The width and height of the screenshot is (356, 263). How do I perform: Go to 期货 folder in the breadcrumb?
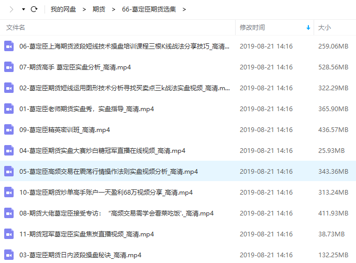[99, 9]
